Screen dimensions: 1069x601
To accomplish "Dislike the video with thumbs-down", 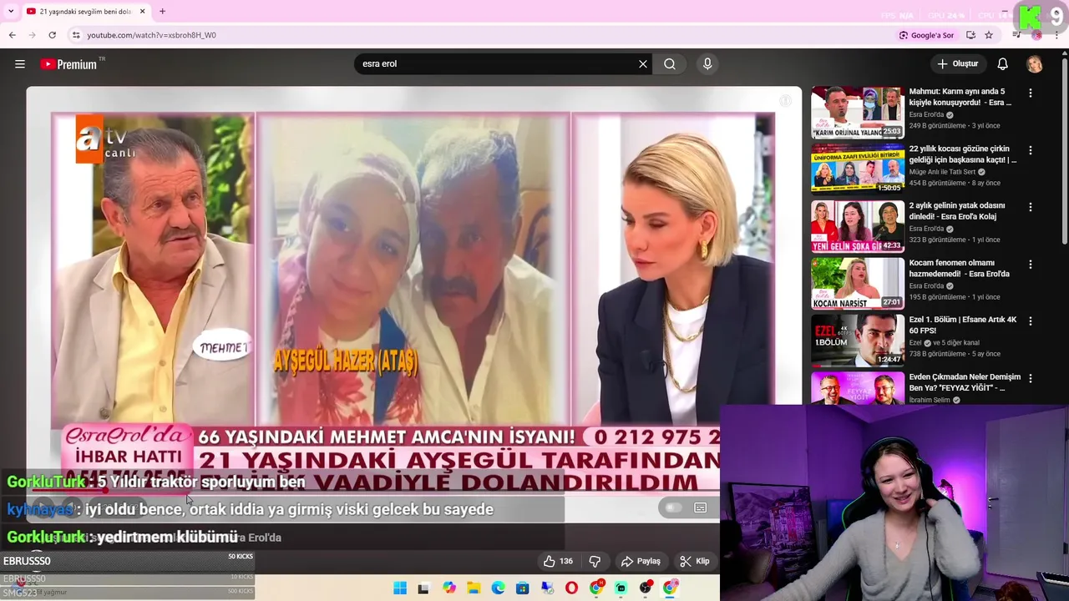I will (595, 561).
